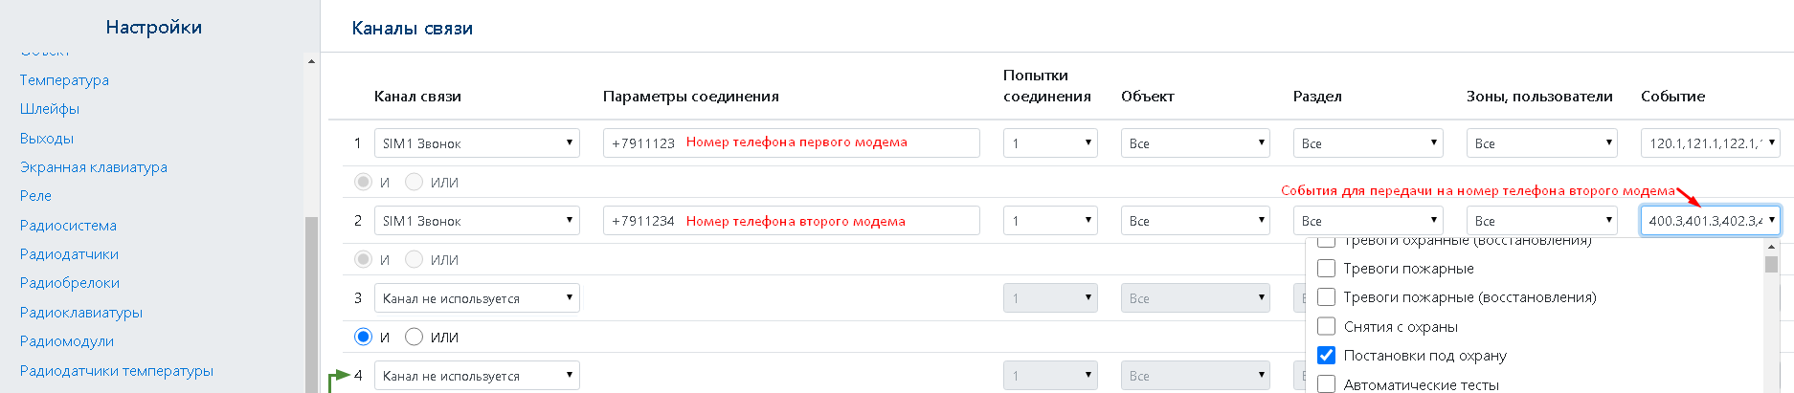Image resolution: width=1794 pixels, height=393 pixels.
Task: Click the Параметры соединения column header
Action: click(x=691, y=96)
